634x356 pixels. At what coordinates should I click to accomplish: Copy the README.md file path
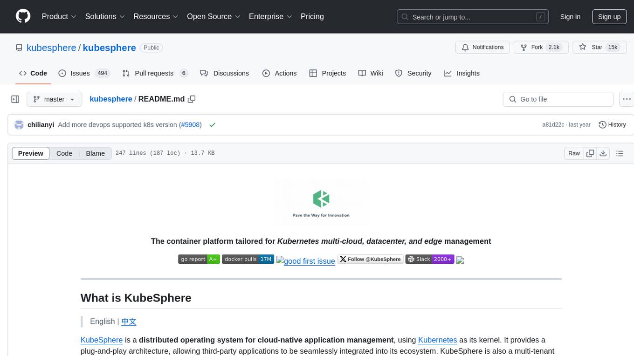pos(191,99)
